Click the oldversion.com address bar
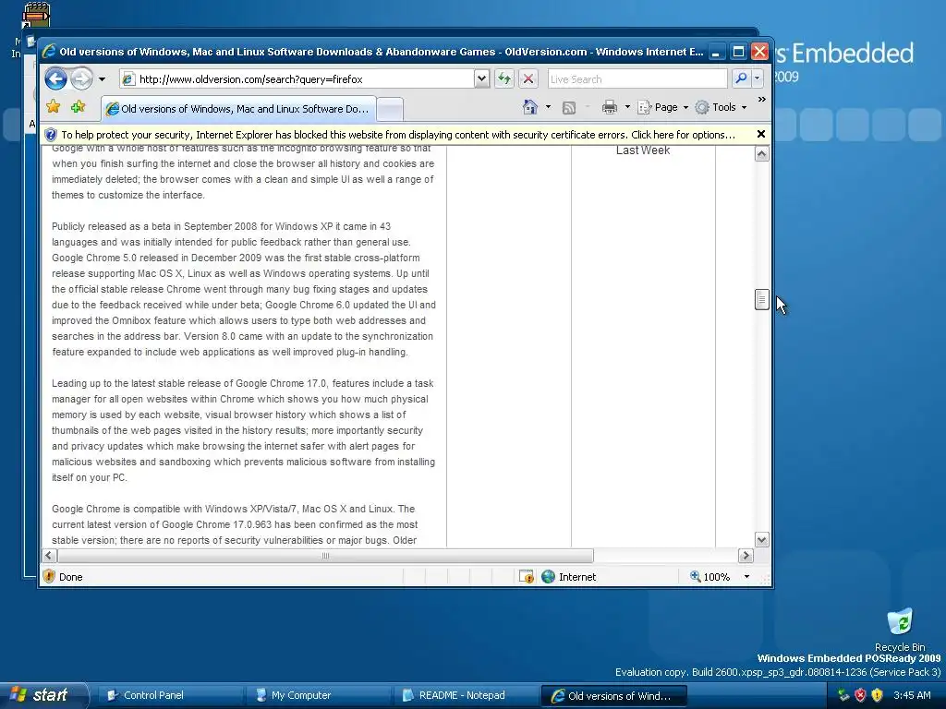The image size is (946, 709). point(297,79)
